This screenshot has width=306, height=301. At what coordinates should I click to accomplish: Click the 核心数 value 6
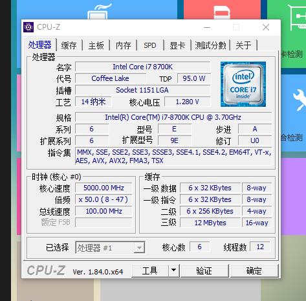[199, 247]
